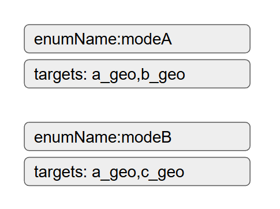The height and width of the screenshot is (209, 280).
Task: Select the targets: a_geo,c_geo field
Action: coord(137,171)
